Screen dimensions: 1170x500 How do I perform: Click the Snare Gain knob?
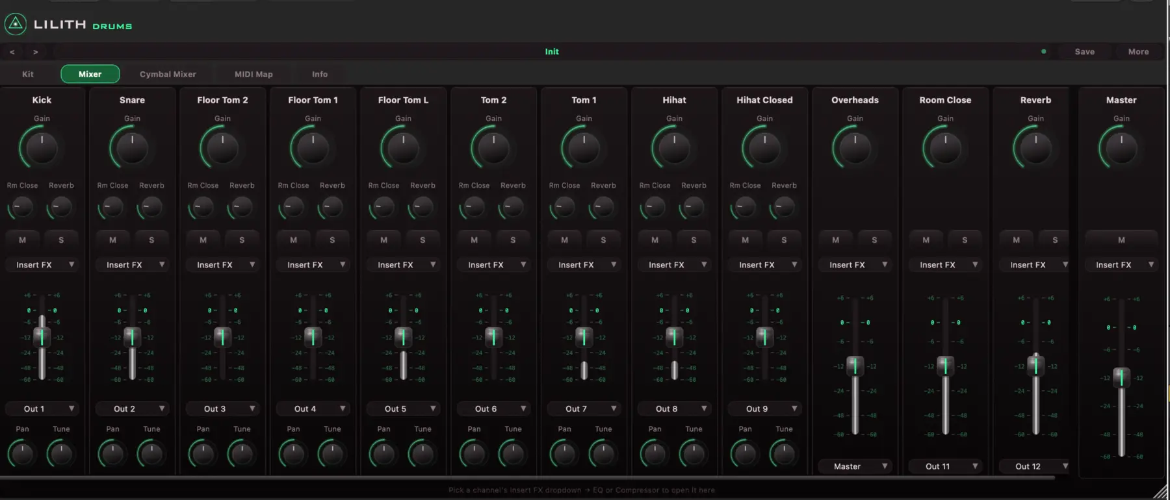point(132,148)
